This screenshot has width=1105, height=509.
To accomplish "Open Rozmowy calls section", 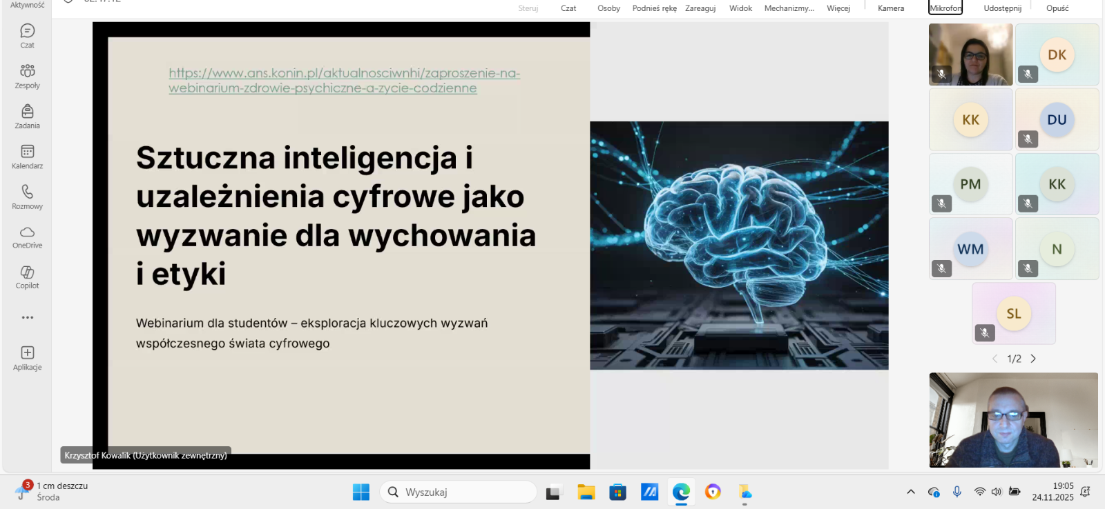I will click(x=27, y=196).
